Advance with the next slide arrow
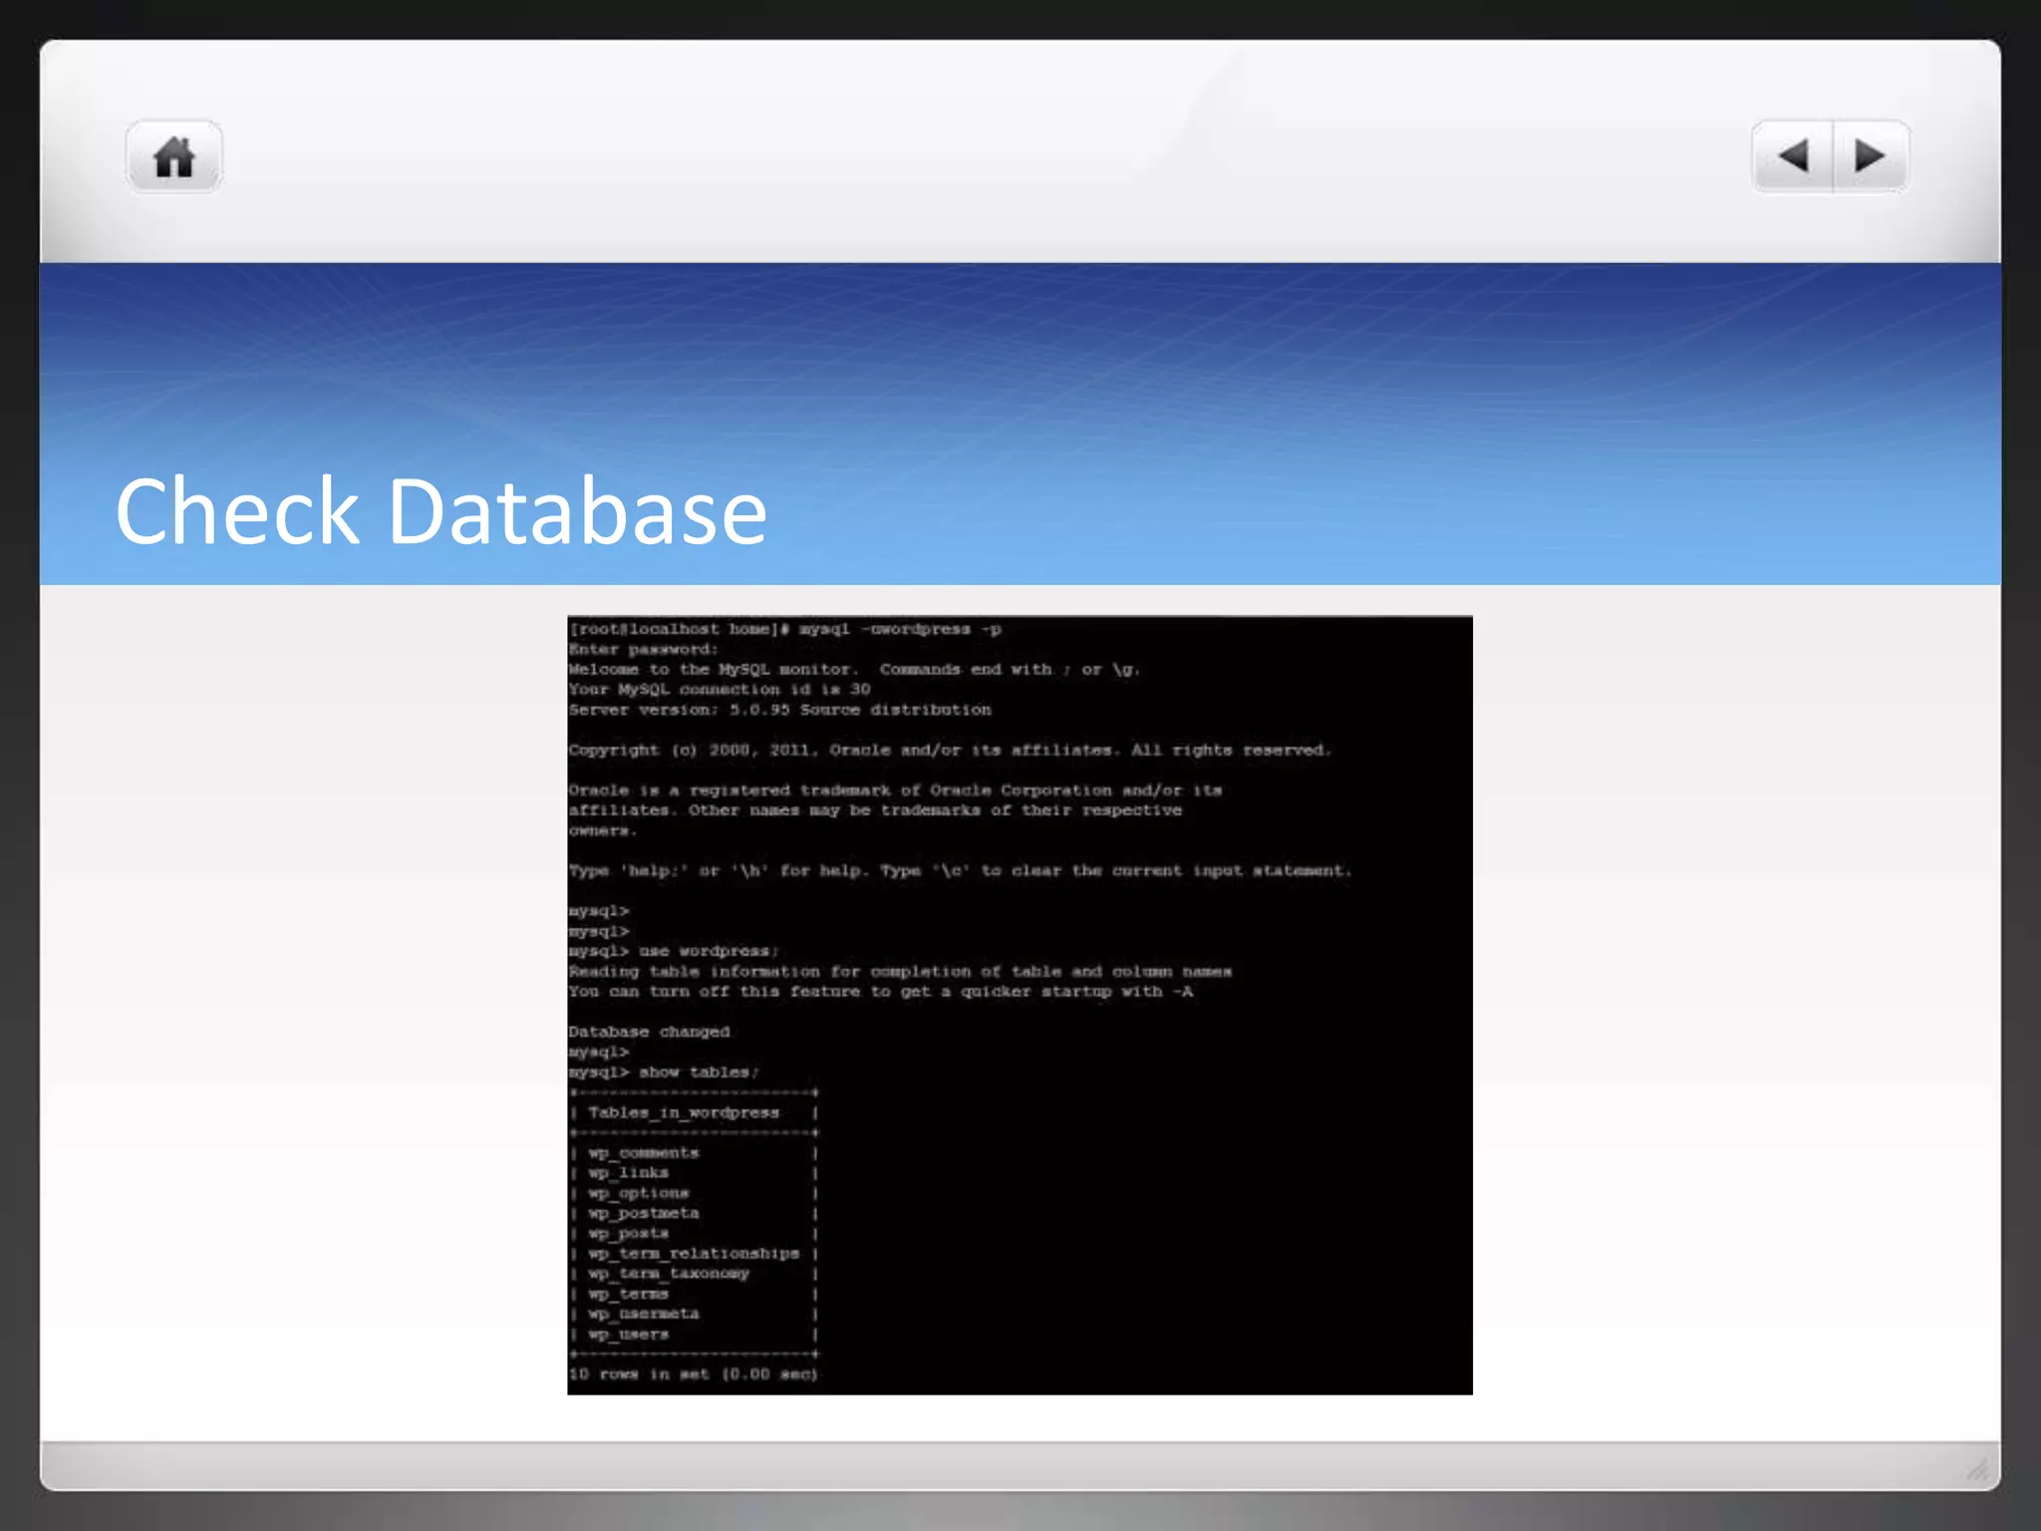 [x=1871, y=156]
